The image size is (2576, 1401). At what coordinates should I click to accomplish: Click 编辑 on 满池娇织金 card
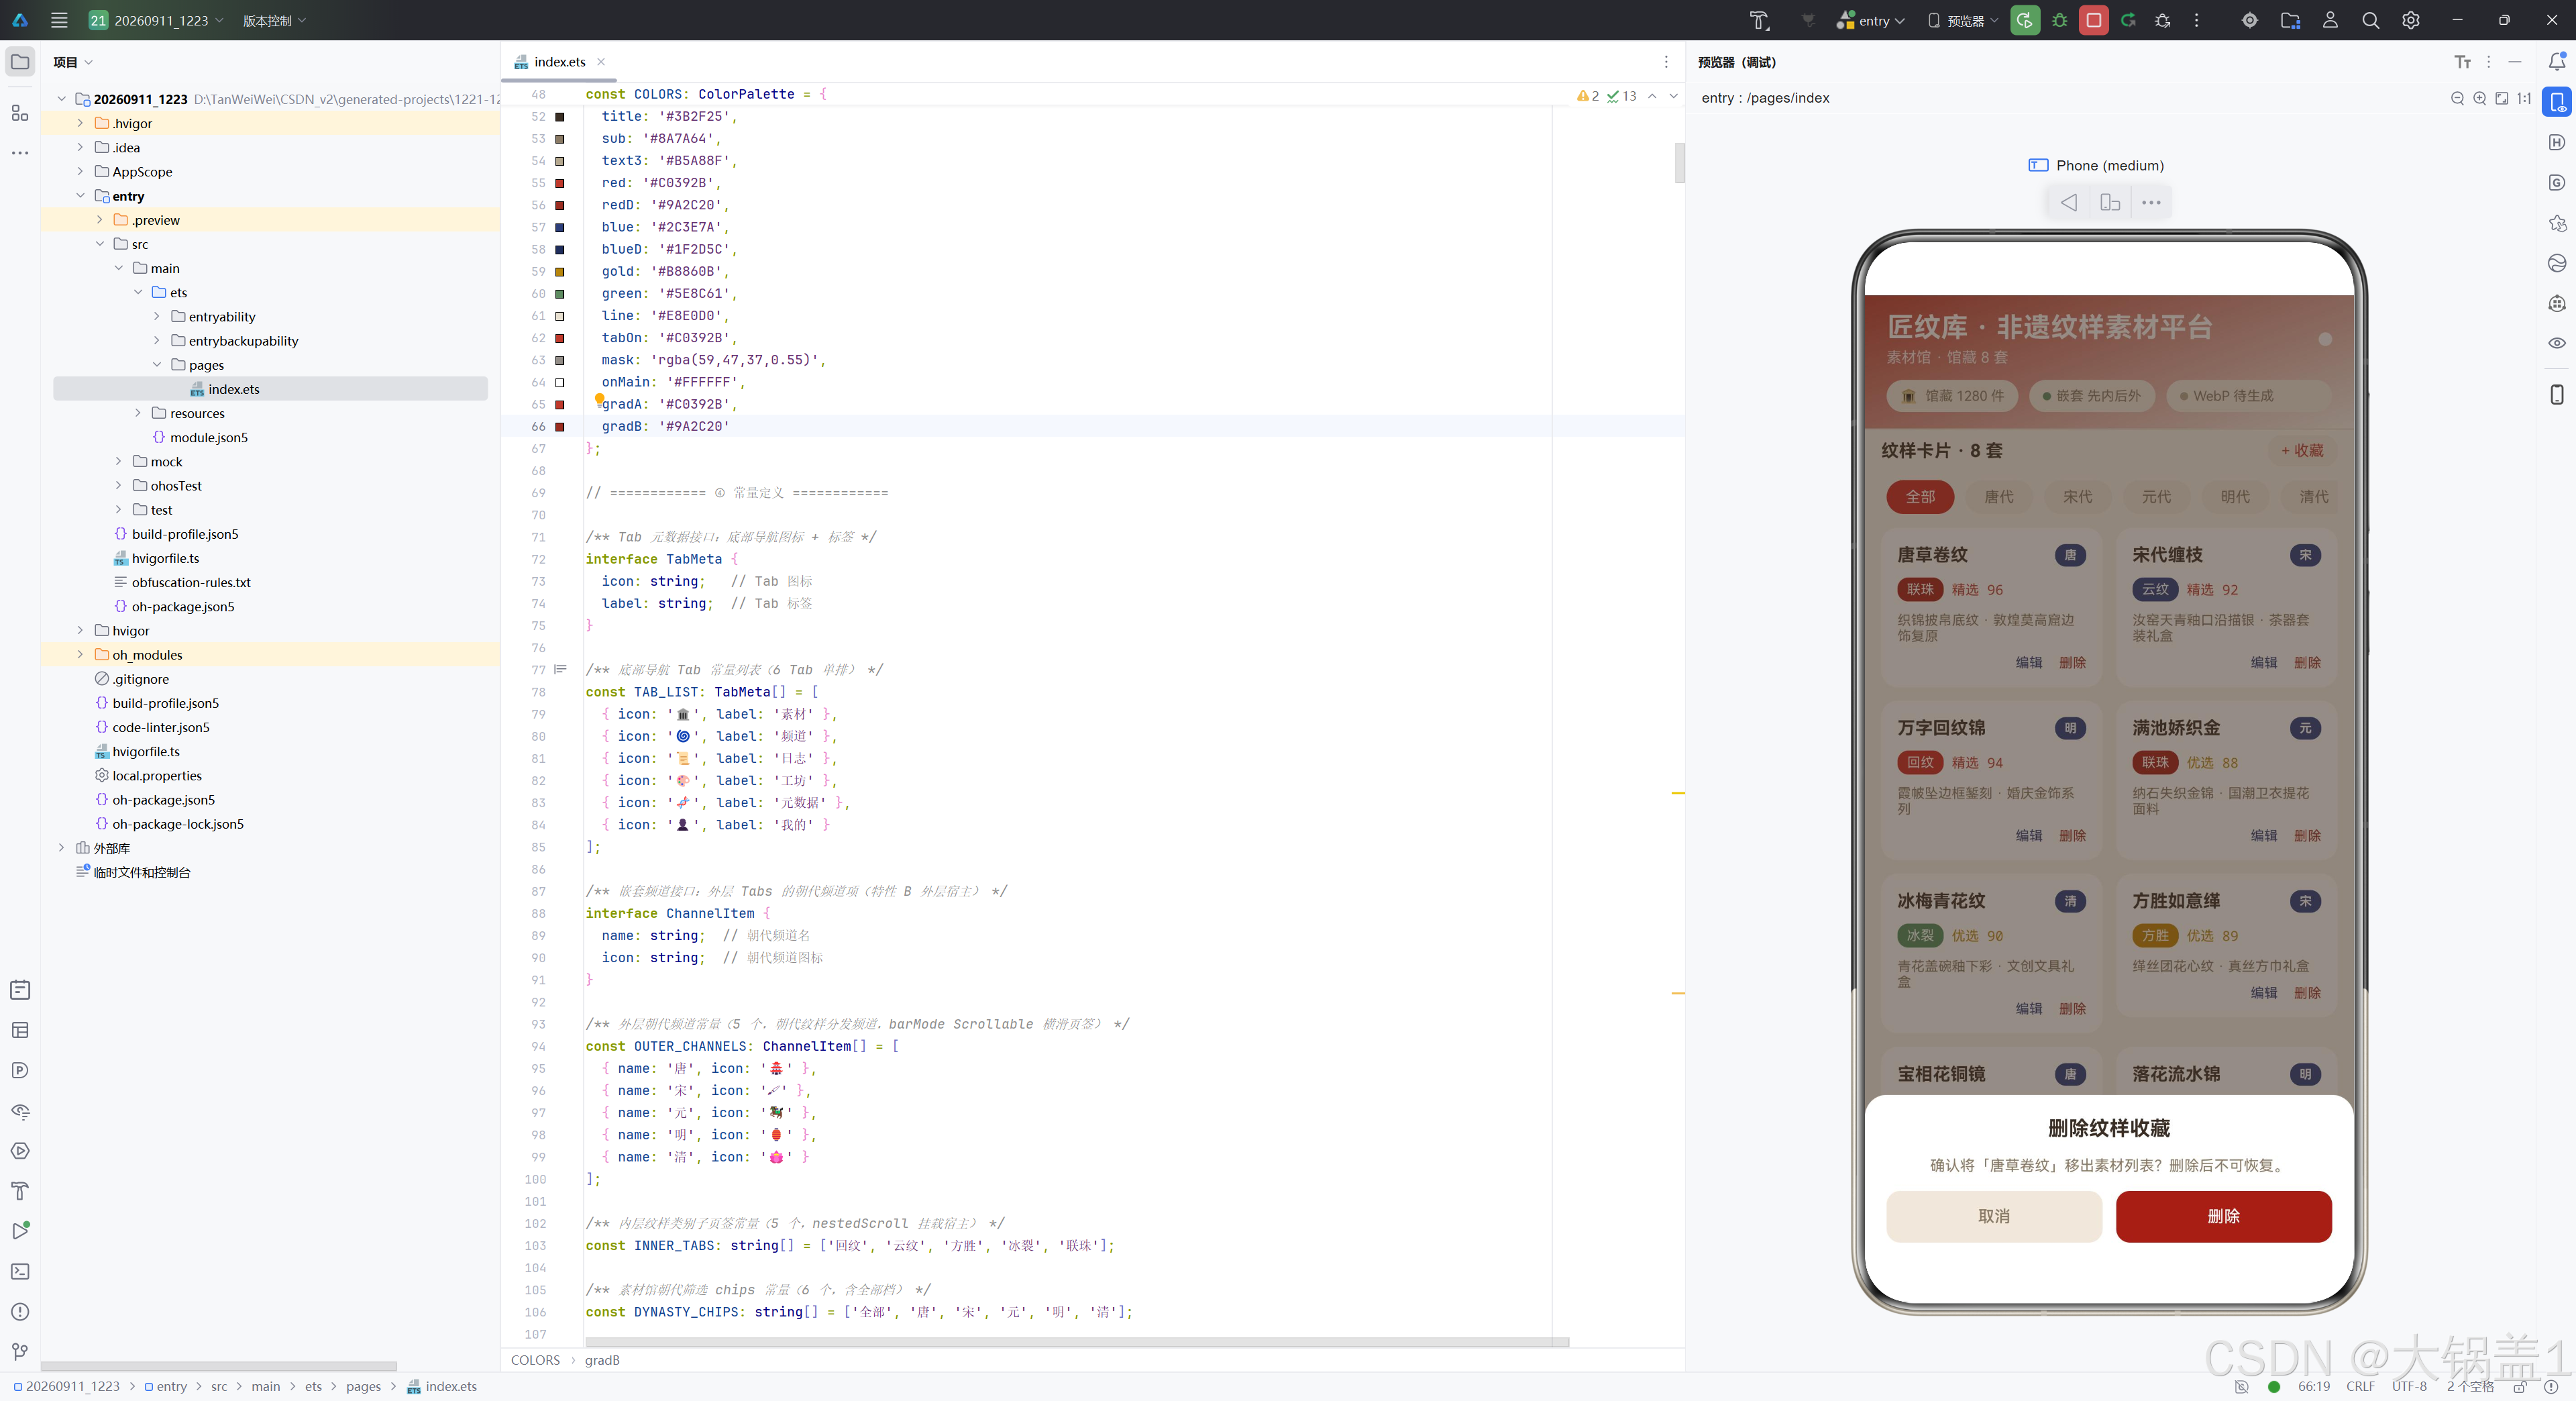point(2264,835)
